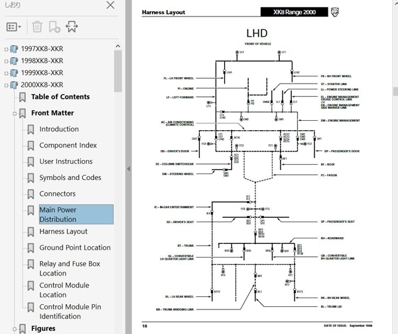
Task: Jump to Component Index bookmark
Action: click(68, 145)
